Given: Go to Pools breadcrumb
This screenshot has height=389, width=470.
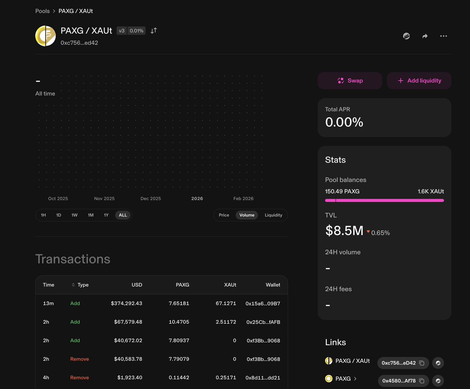Looking at the screenshot, I should [x=42, y=11].
